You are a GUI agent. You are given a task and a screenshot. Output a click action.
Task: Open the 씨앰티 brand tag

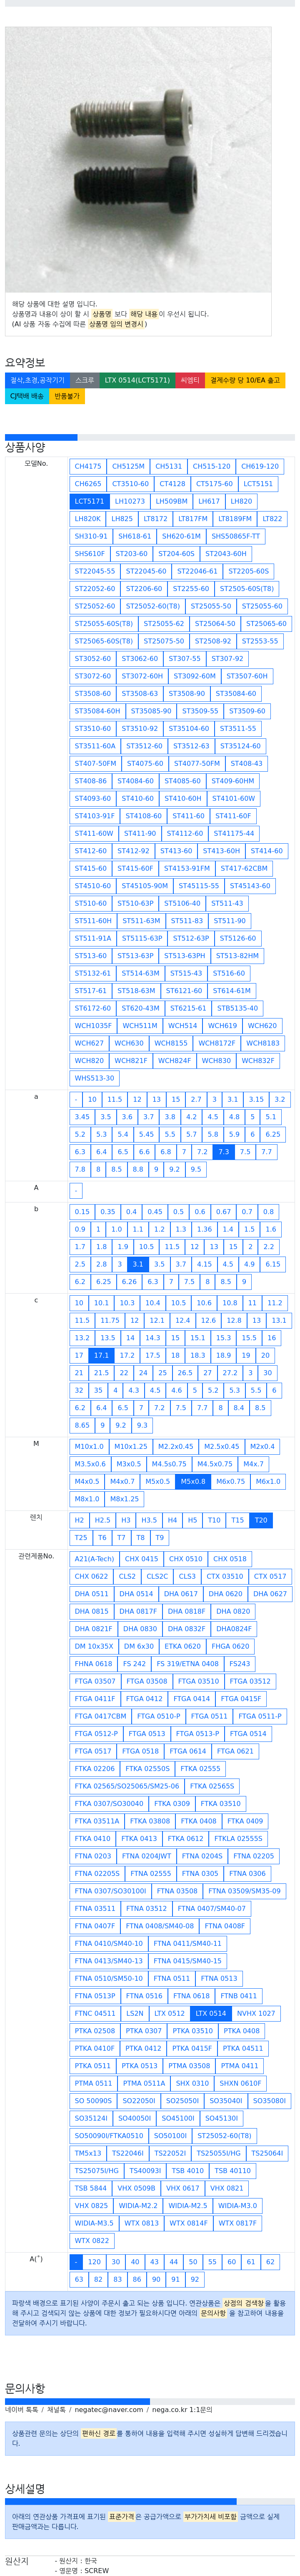[x=189, y=380]
